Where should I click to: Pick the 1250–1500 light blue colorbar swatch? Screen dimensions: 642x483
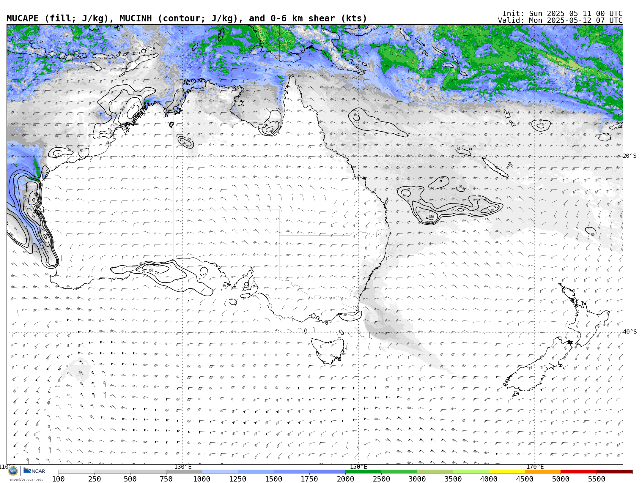(x=256, y=472)
